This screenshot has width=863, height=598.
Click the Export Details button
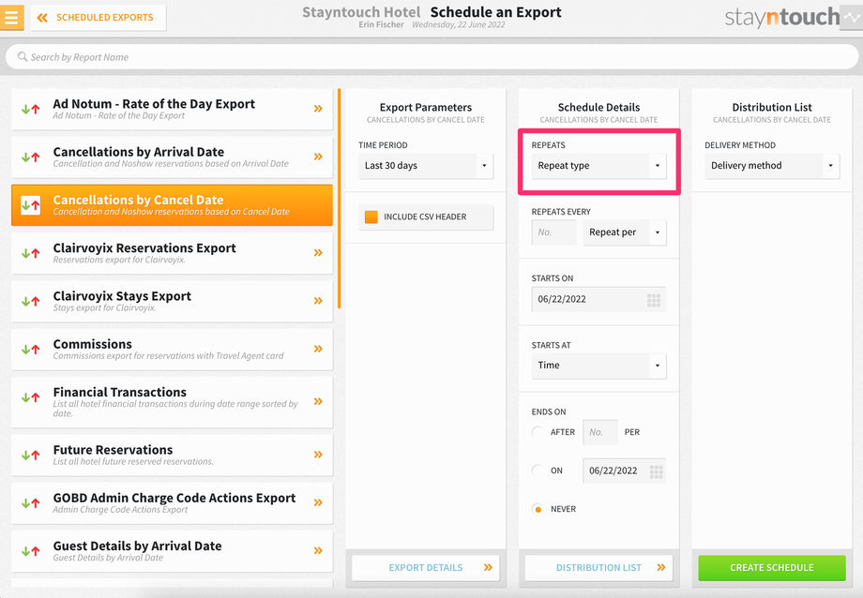click(x=426, y=568)
